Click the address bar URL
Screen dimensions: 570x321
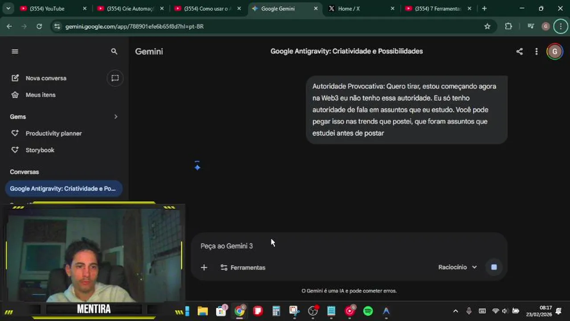click(134, 26)
